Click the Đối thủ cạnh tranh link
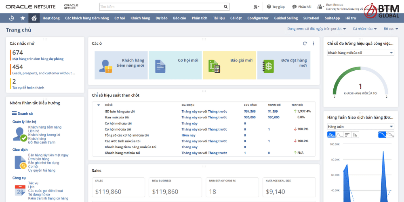404x202 pixels. [42, 142]
